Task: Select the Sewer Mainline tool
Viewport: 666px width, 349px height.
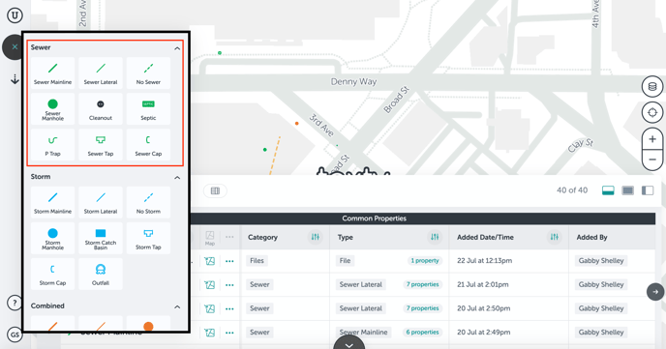Action: [52, 73]
